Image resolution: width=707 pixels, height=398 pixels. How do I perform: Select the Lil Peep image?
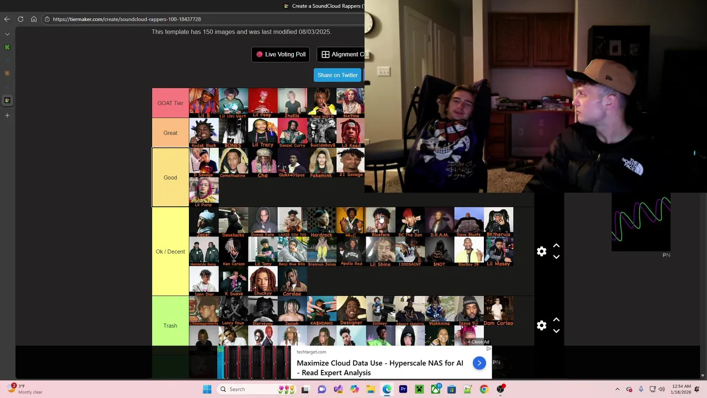[x=263, y=103]
